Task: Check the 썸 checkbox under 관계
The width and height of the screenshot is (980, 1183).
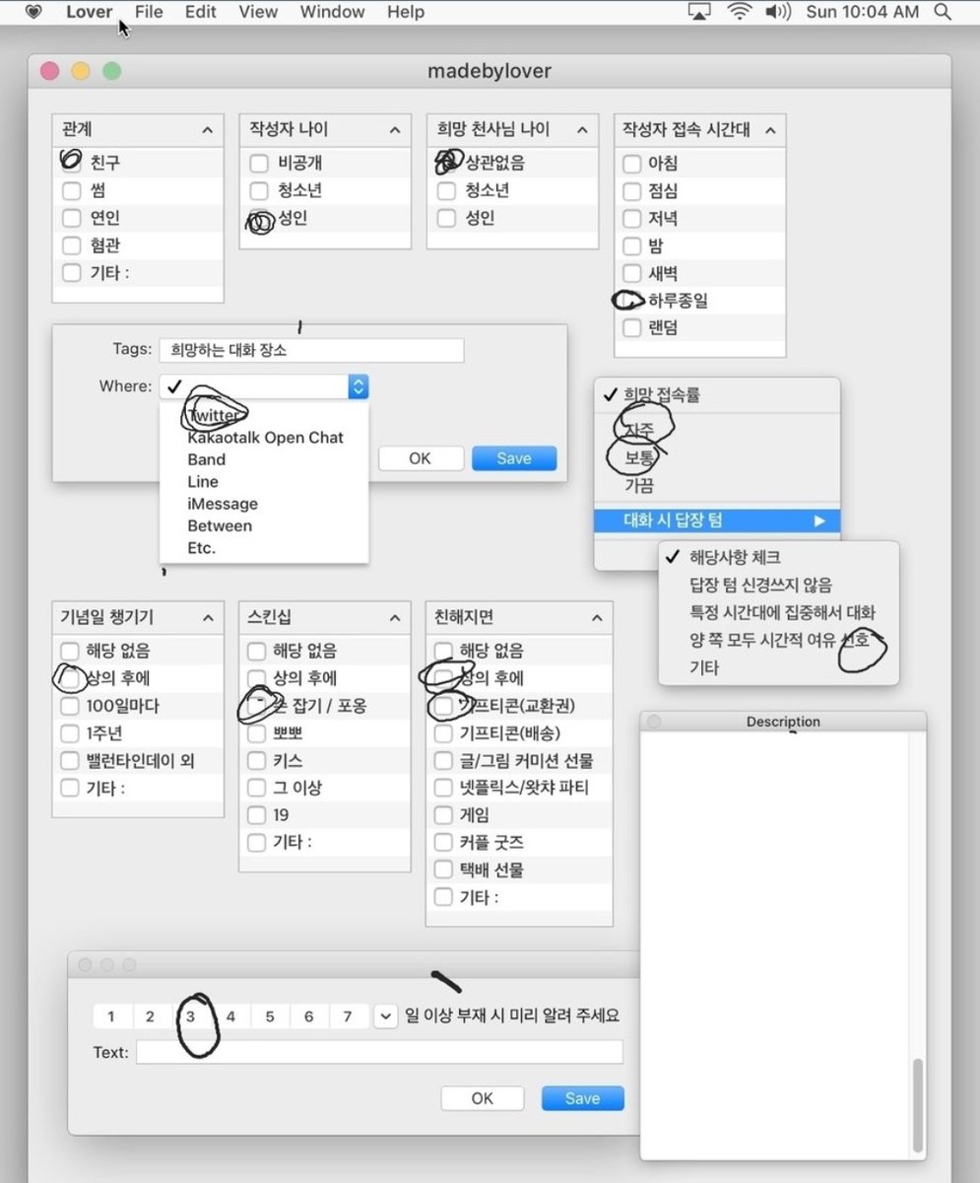Action: [x=71, y=190]
